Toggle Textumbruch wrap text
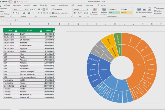 (57, 9)
